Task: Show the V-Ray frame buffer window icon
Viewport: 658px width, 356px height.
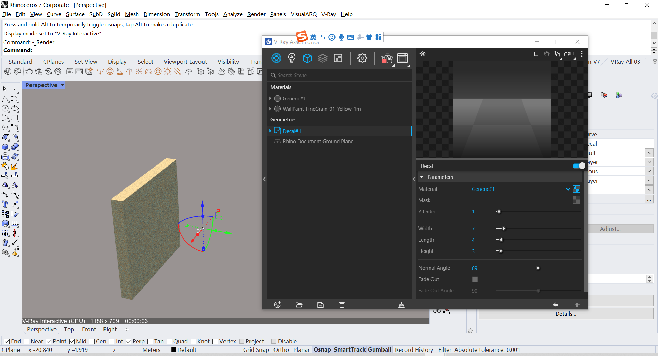Action: [403, 58]
